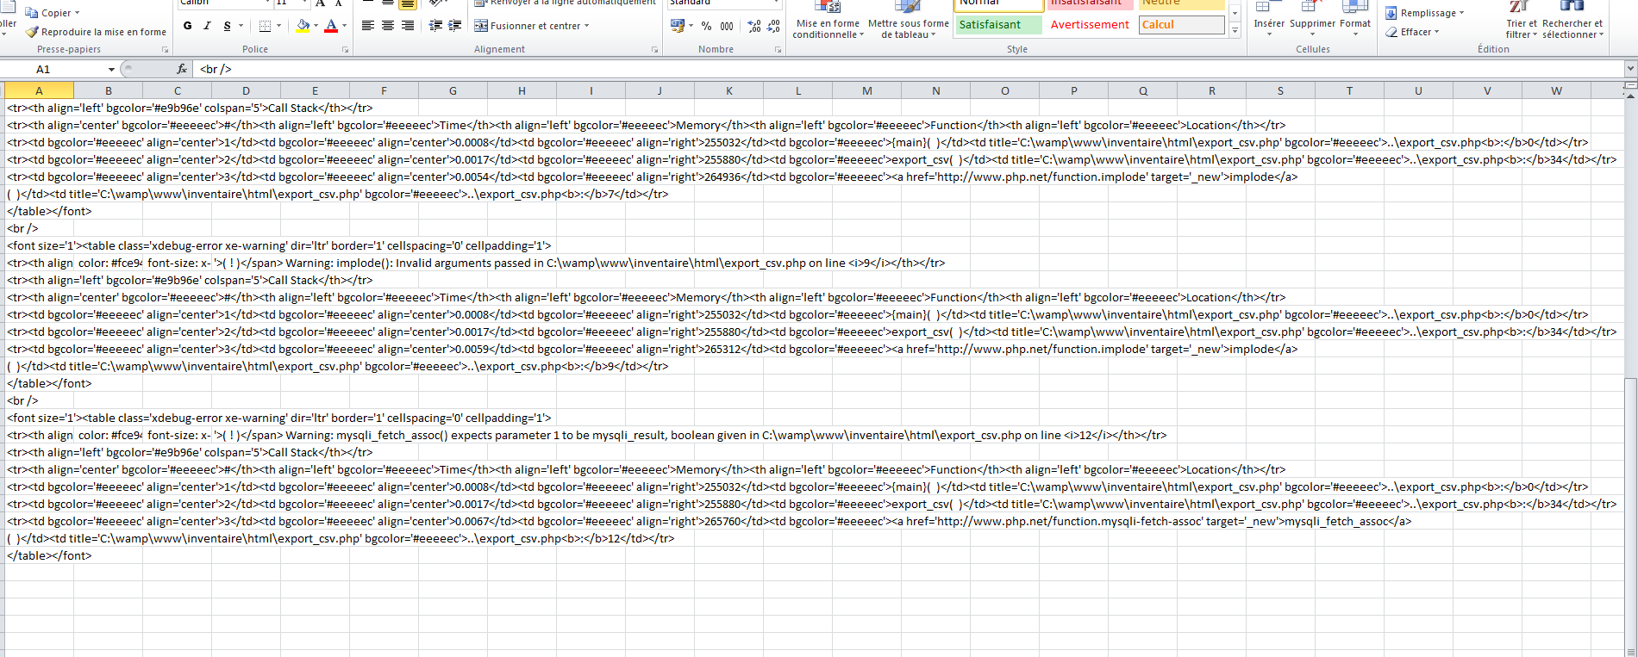Open Mise en forme conditionnelle menu
Screen dimensions: 1638x657
828,22
